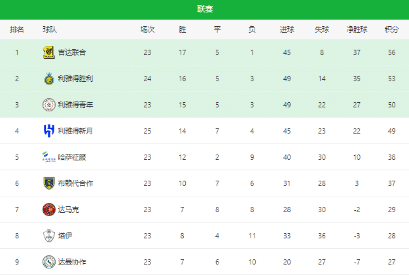
Task: Click the 排名 column header
Action: 17,29
